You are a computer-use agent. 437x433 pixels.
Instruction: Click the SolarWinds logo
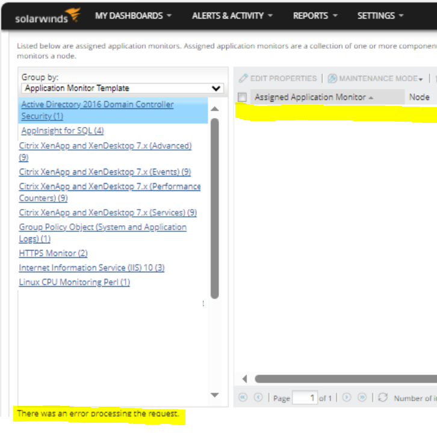48,16
